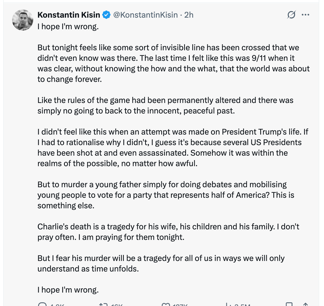Viewport: 324px width, 306px height.
Task: Click the Konstantin Kisin display name
Action: tap(69, 15)
